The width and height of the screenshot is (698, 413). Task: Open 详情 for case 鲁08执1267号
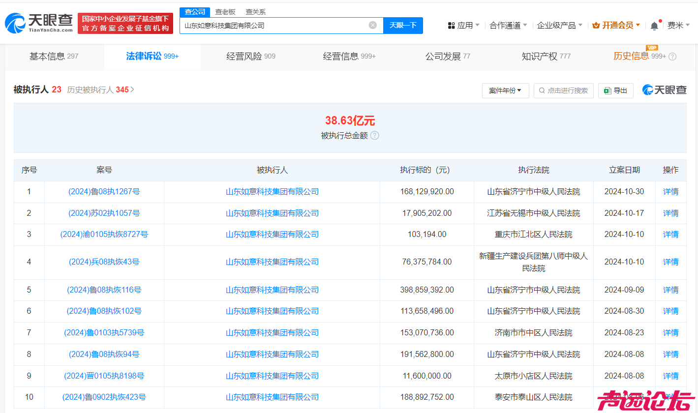(x=670, y=192)
